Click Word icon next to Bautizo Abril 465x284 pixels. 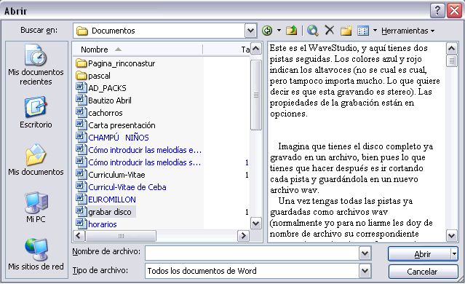(81, 100)
